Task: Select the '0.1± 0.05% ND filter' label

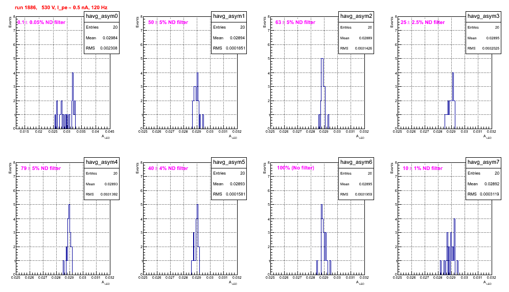Action: (x=41, y=22)
